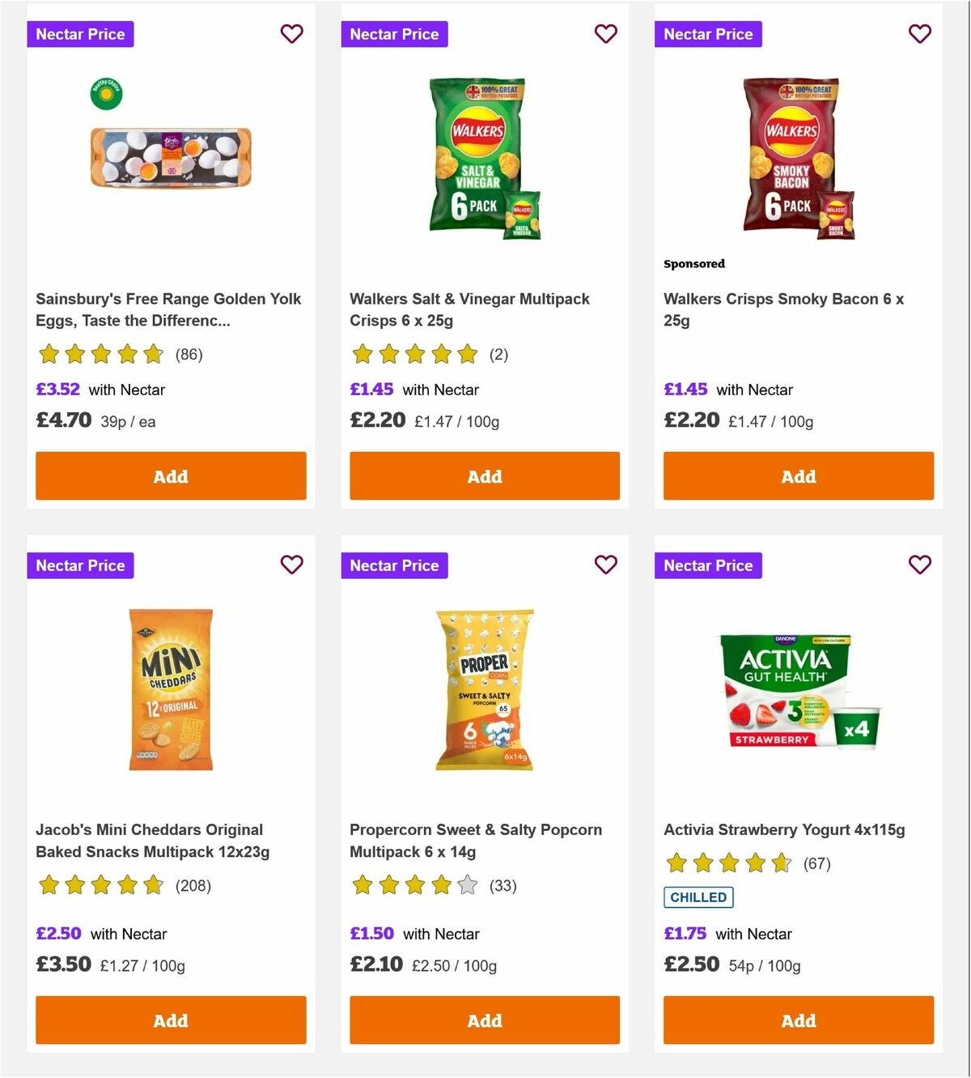This screenshot has height=1078, width=971.
Task: Toggle favourite on Activia Strawberry Yogurt
Action: point(920,565)
